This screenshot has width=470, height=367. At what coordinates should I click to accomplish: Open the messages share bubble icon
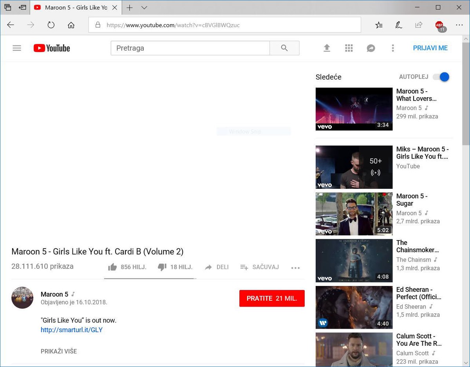pos(371,48)
